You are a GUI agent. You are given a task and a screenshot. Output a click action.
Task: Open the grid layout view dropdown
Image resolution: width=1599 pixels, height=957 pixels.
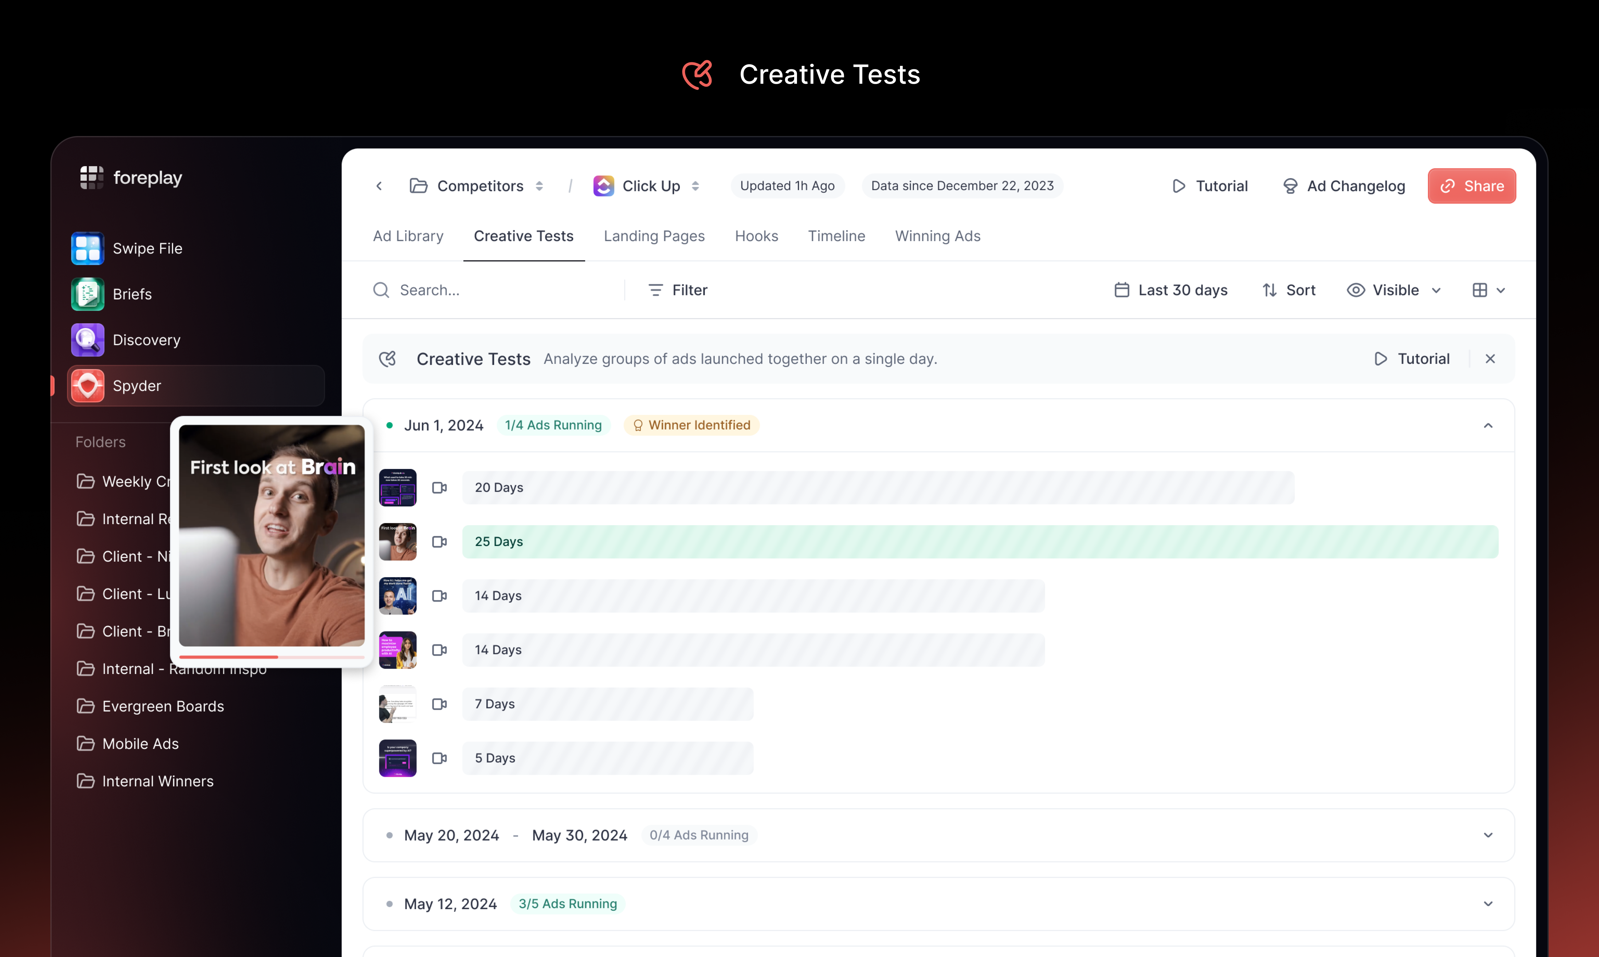tap(1488, 290)
